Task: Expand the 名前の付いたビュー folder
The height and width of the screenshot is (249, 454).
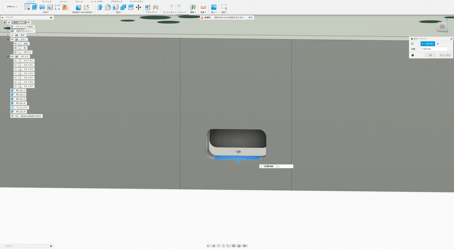Action: click(8, 31)
